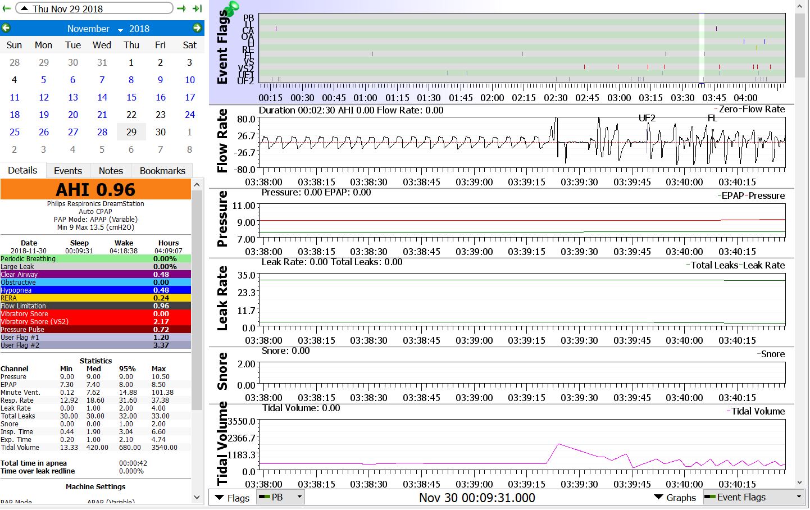Click the Pressure graph title
Screen dimensions: 810x510
coord(222,218)
